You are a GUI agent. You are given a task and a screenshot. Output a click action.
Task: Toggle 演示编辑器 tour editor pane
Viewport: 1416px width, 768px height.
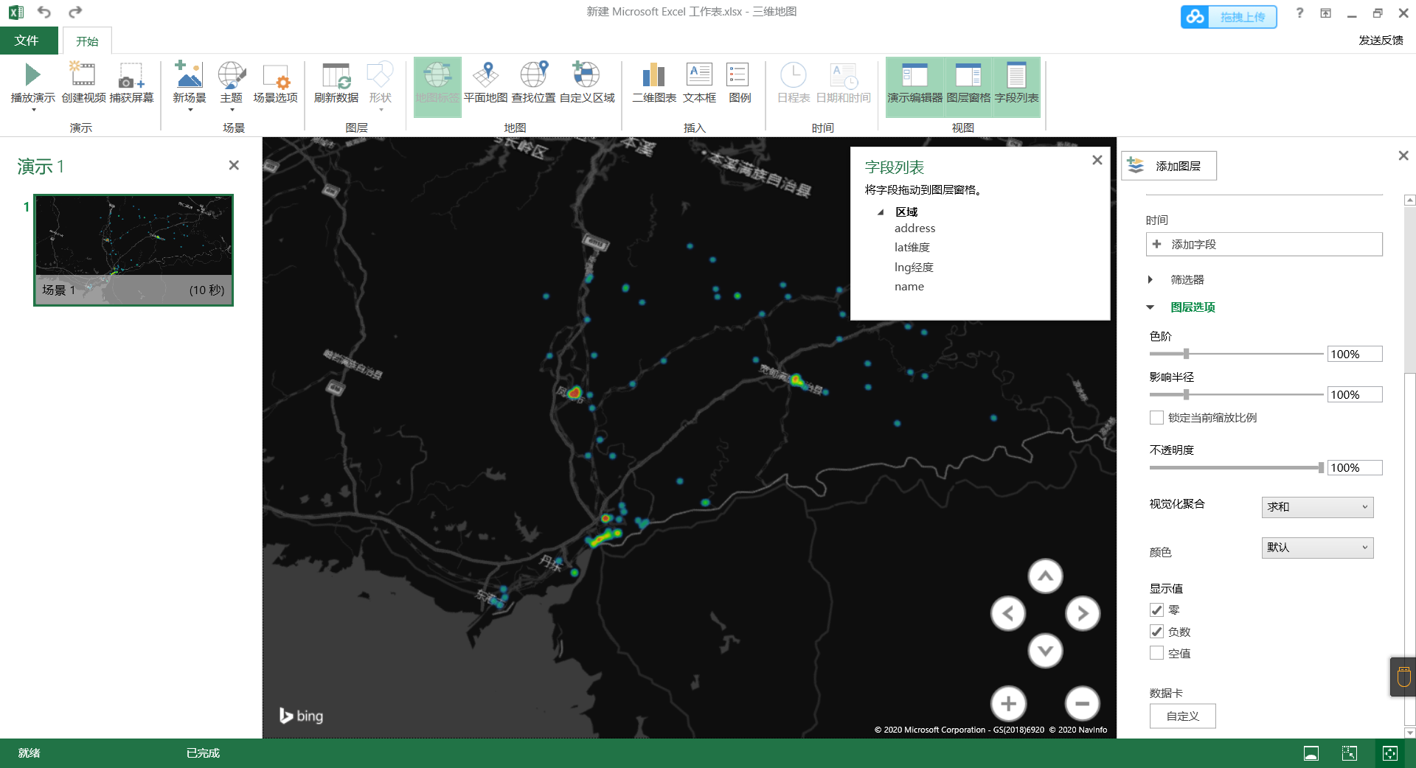[x=914, y=87]
